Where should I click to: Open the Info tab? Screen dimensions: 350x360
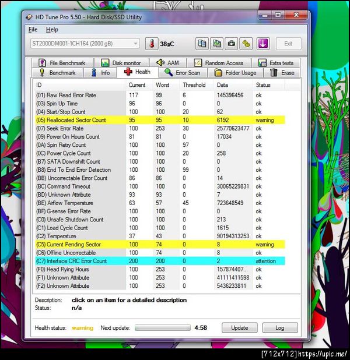pos(100,73)
